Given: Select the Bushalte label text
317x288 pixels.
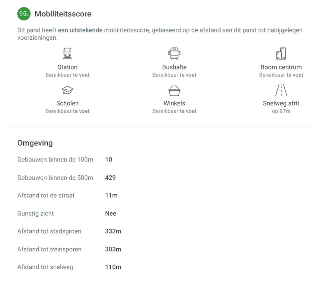Looking at the screenshot, I should click(x=174, y=67).
